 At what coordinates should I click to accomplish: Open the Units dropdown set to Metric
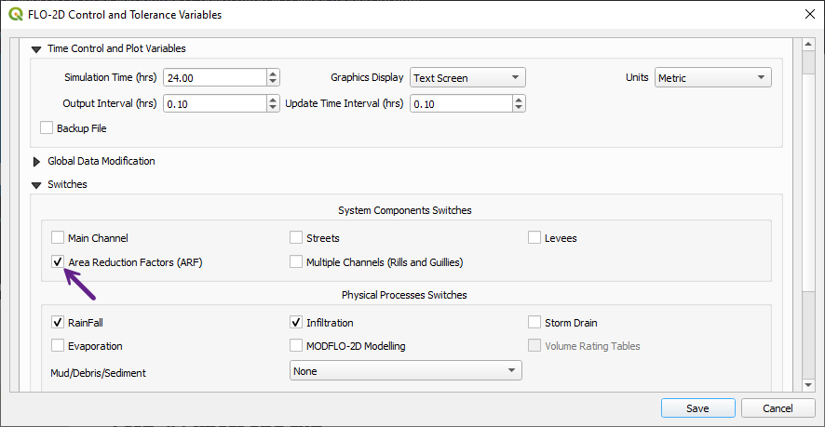click(713, 78)
